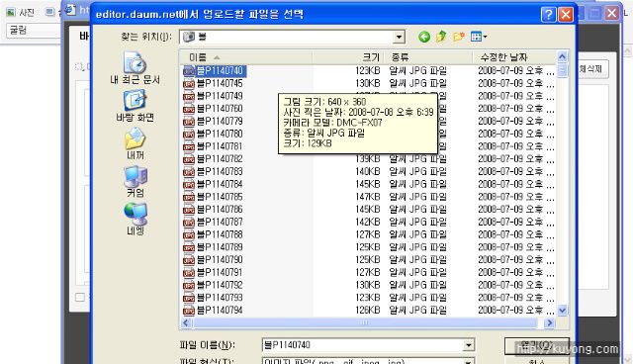Toggle the checkbox in the background window
Screen dimensions: 633x364
click(80, 298)
